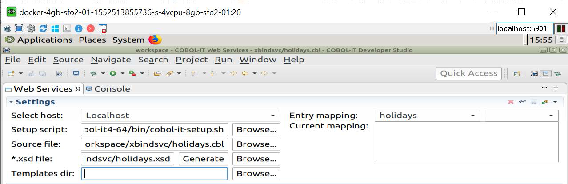Click the VNC options gear icon
This screenshot has height=184, width=568.
[x=31, y=28]
